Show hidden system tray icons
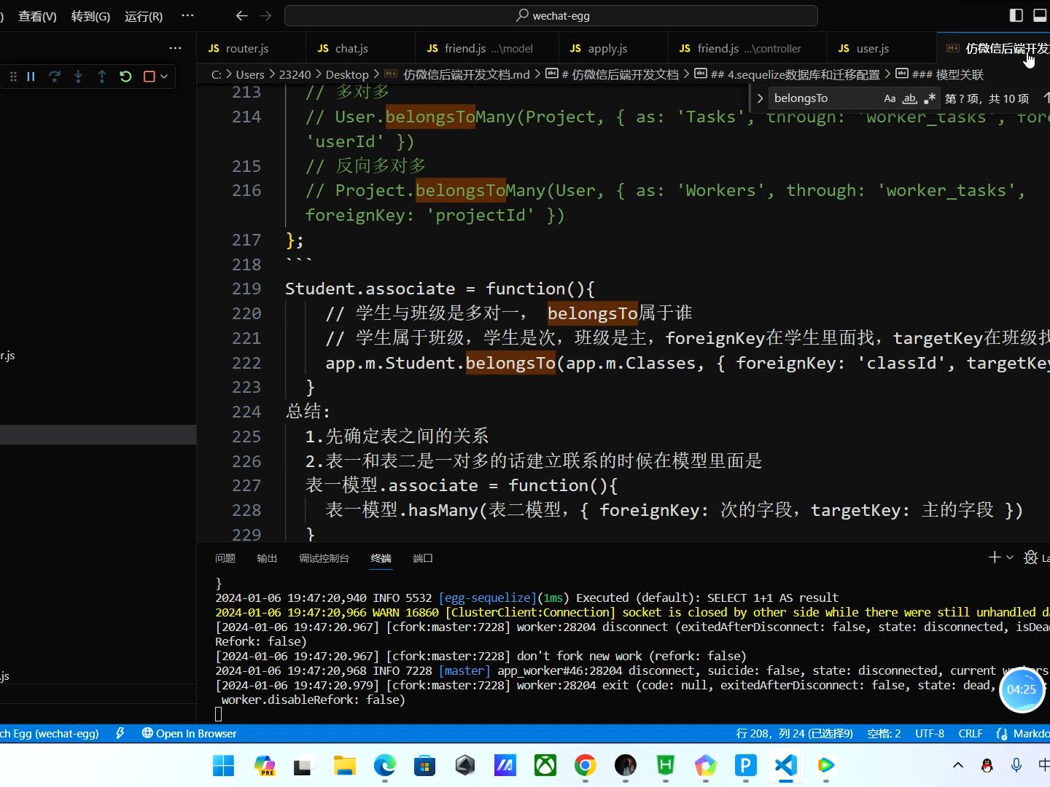Viewport: 1050px width, 787px height. [x=958, y=765]
